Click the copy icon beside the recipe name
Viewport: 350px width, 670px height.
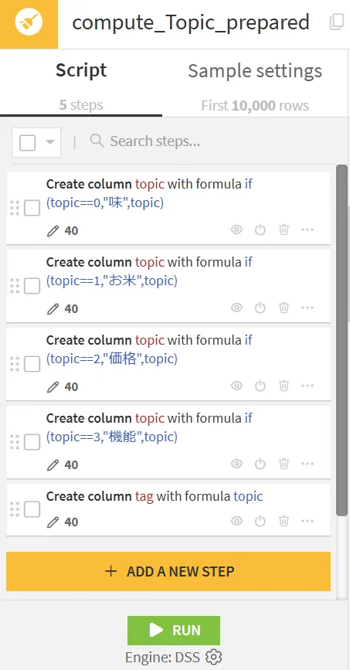click(337, 22)
